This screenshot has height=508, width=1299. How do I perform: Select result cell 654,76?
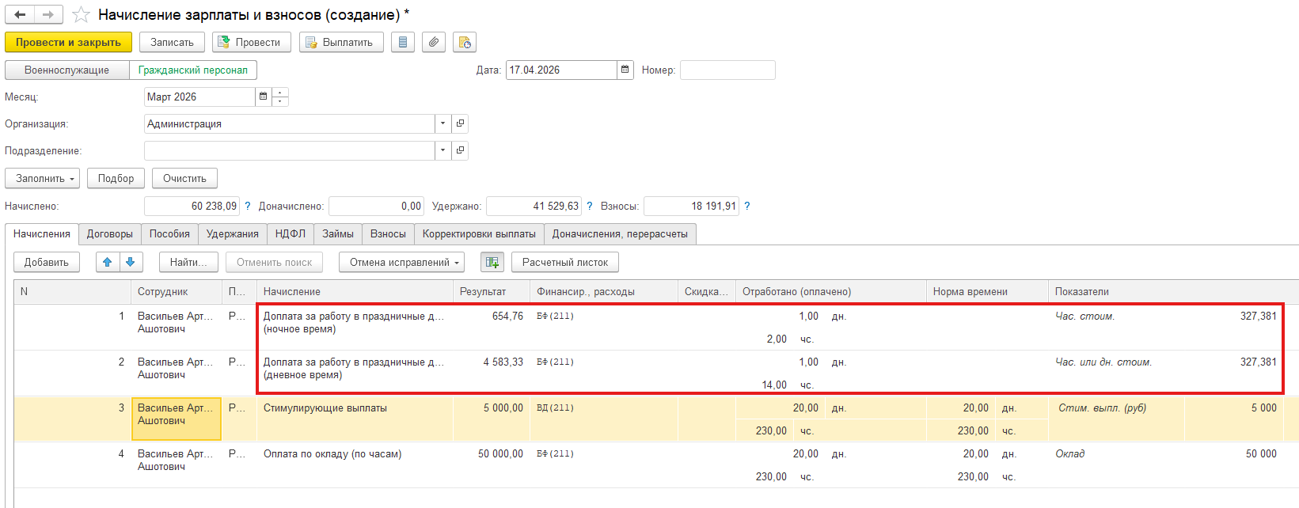point(492,328)
